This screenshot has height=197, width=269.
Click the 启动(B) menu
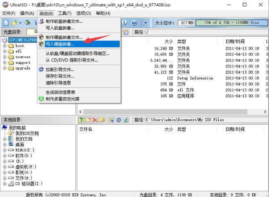click(x=46, y=13)
